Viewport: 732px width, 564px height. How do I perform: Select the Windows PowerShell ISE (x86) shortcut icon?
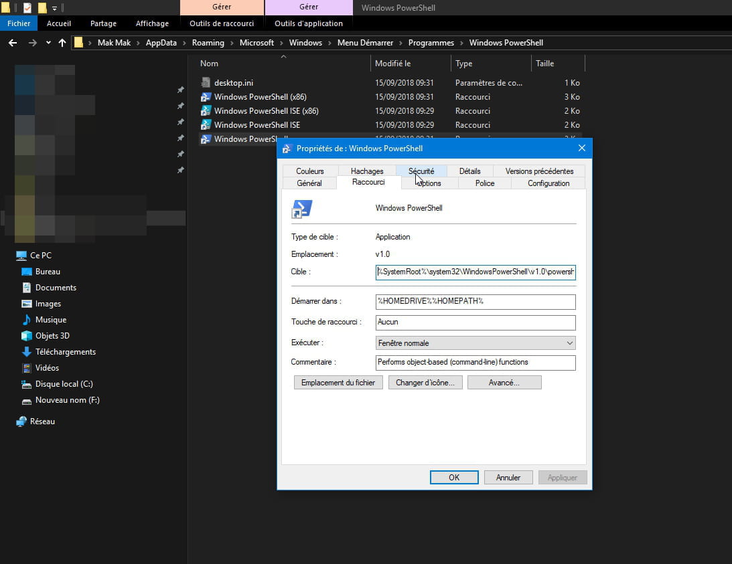click(206, 110)
